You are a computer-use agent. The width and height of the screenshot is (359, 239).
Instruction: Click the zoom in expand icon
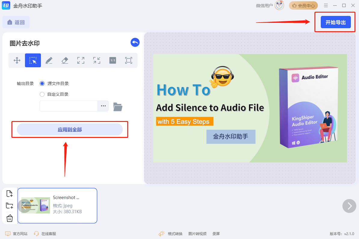81,60
